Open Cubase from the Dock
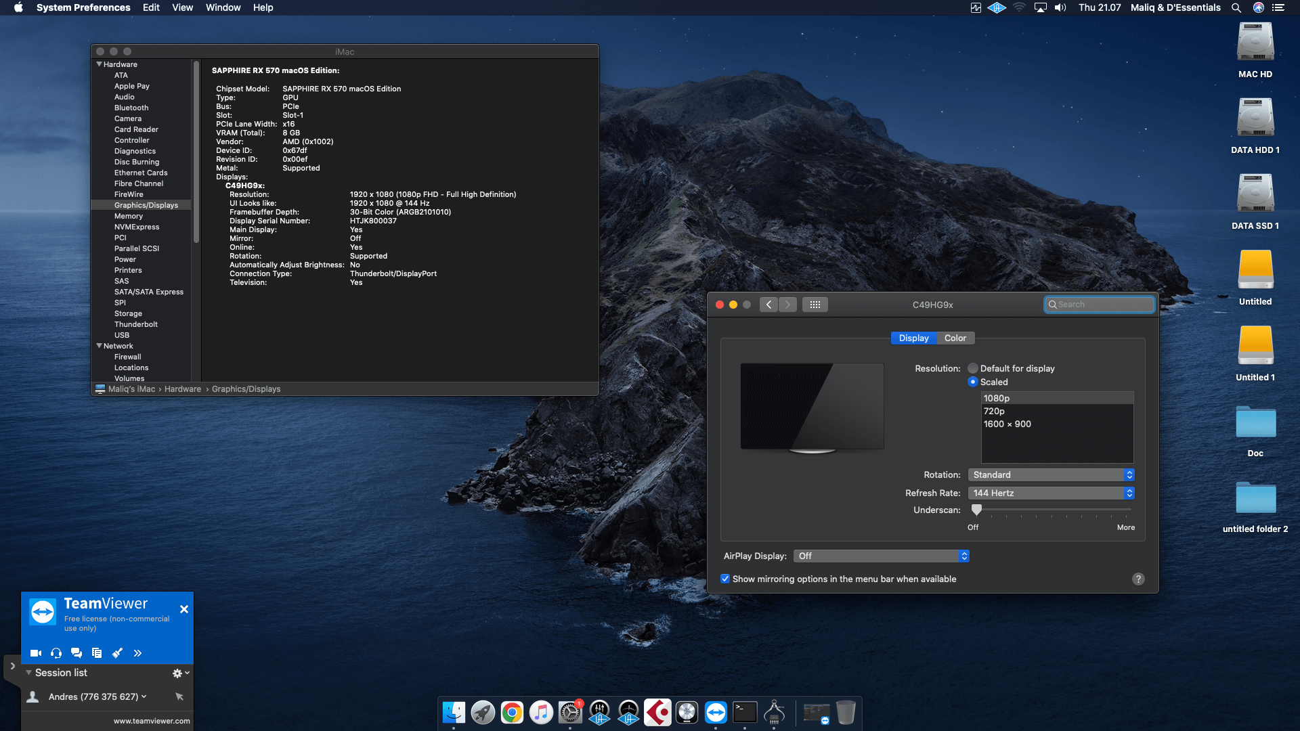 657,712
